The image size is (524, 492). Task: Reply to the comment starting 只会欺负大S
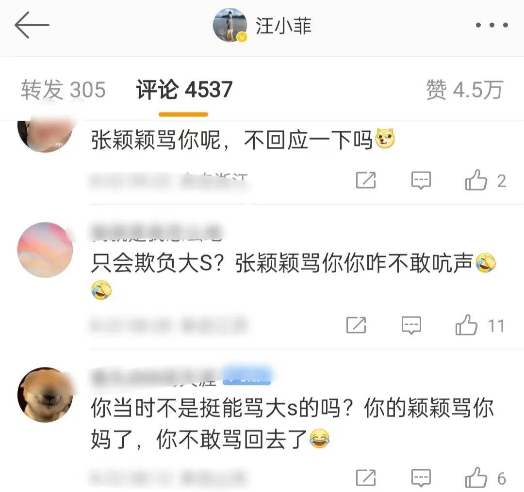click(411, 325)
